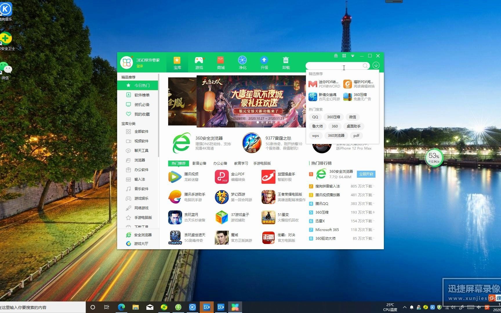
Task: Click the 360软件管家 logo avatar
Action: pyautogui.click(x=127, y=62)
